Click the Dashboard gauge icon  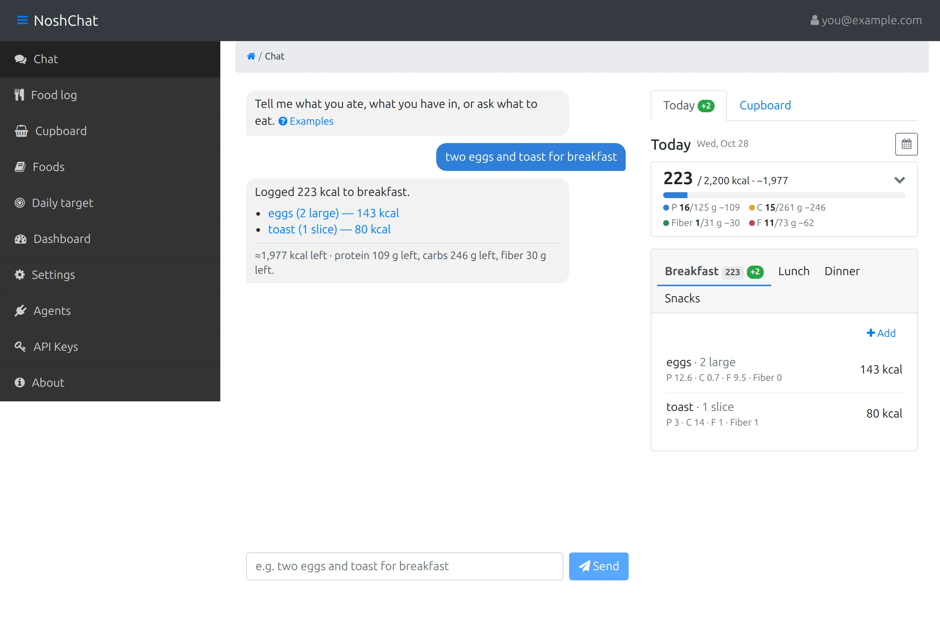click(21, 239)
